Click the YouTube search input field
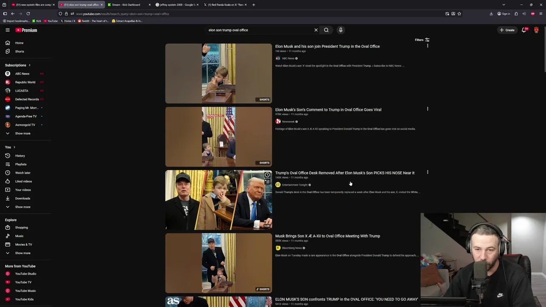This screenshot has height=307, width=546. tap(259, 30)
